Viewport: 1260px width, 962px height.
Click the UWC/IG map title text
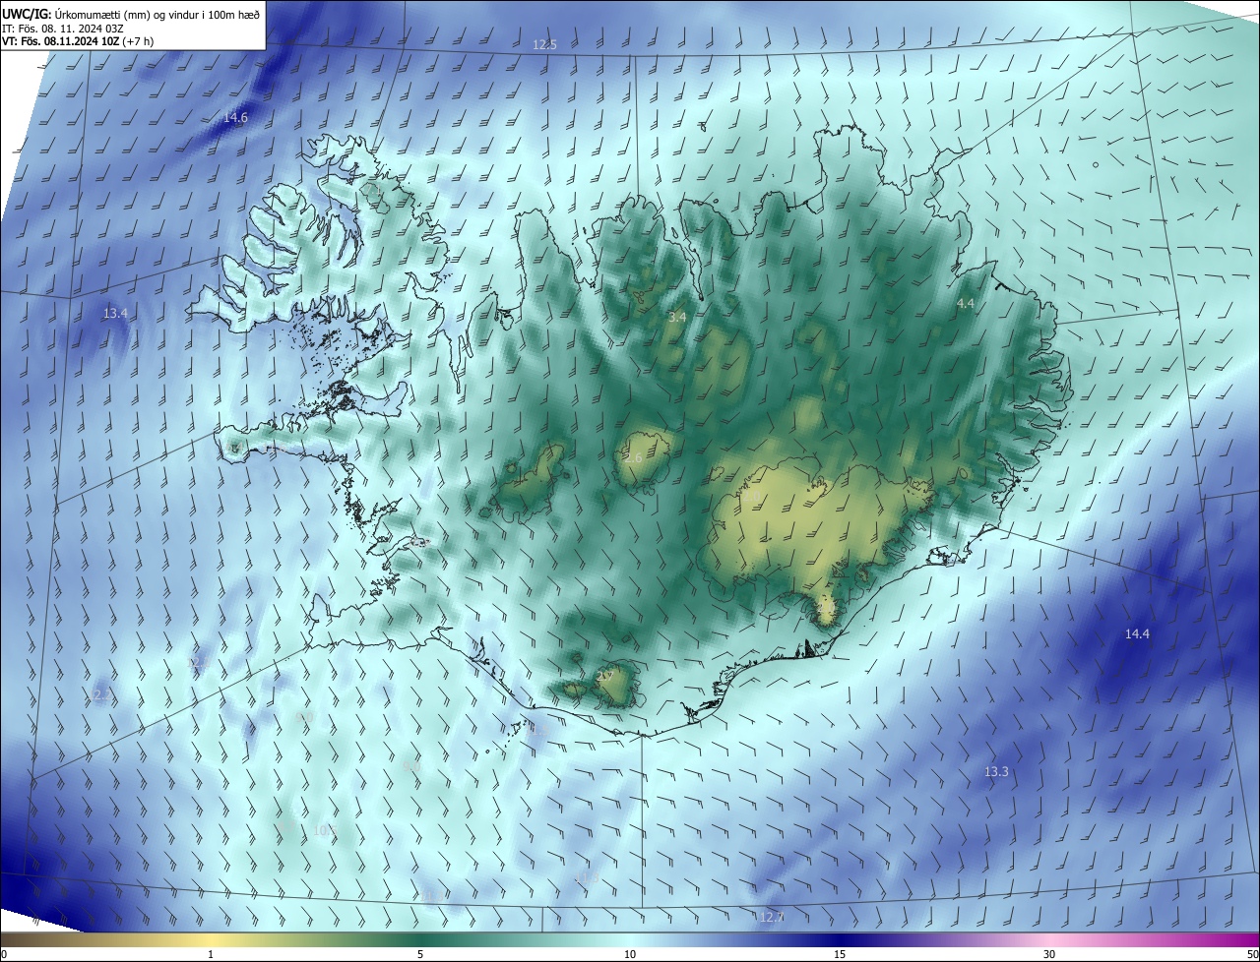point(133,13)
